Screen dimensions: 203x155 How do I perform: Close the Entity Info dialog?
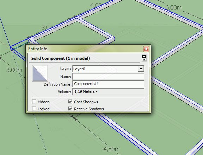click(x=146, y=49)
